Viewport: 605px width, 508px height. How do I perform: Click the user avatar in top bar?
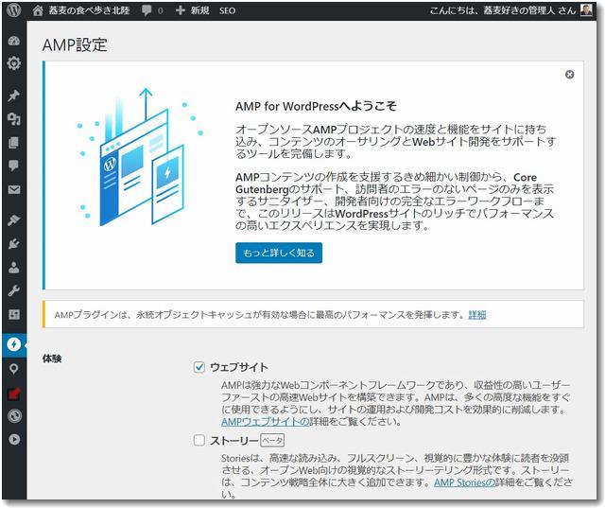pos(586,10)
